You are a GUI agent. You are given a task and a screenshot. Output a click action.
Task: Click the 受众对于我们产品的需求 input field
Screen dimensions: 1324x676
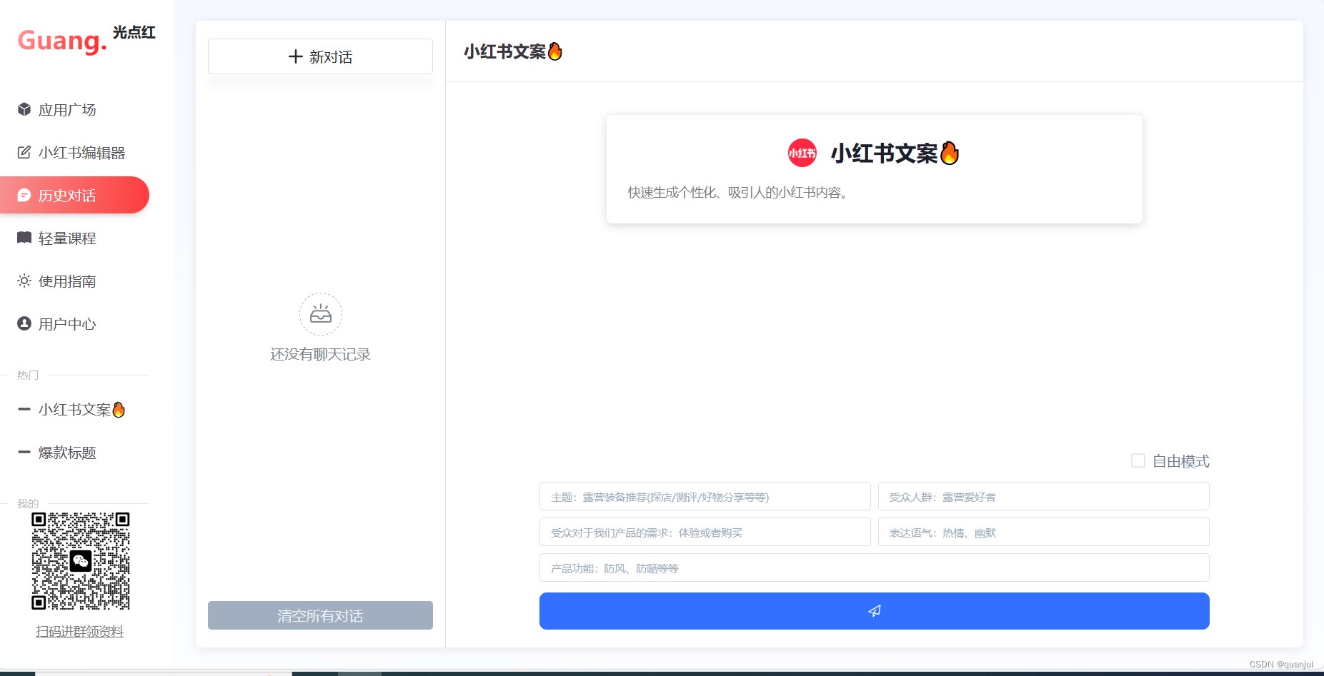[705, 532]
